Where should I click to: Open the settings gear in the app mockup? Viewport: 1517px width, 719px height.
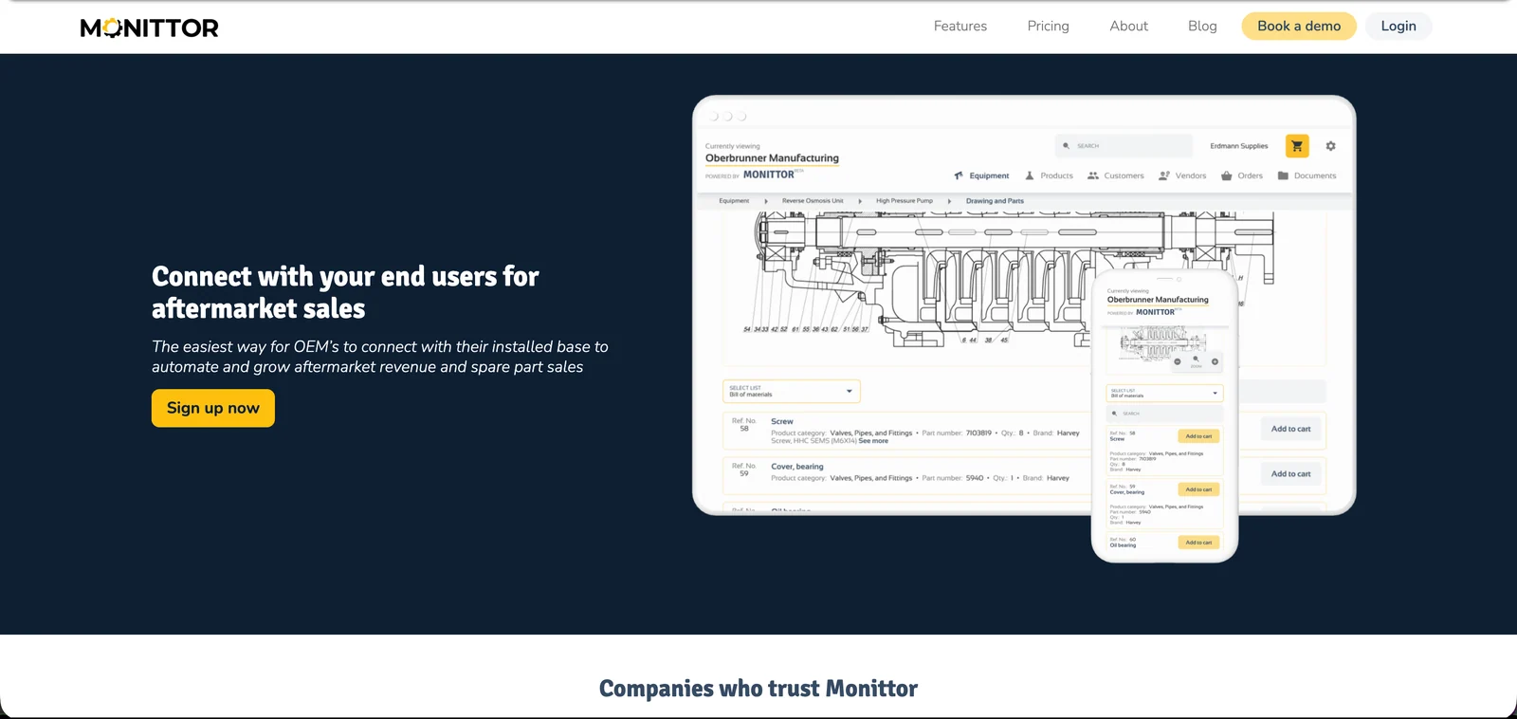pos(1330,146)
